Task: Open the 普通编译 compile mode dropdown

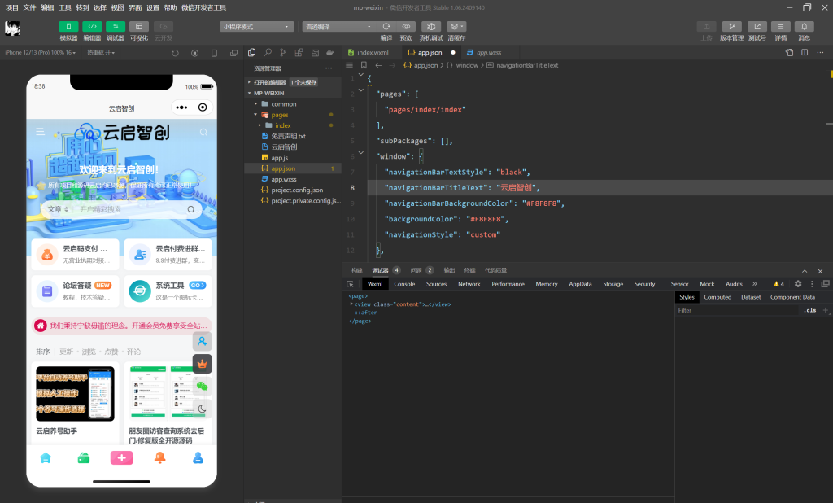Action: (x=339, y=27)
